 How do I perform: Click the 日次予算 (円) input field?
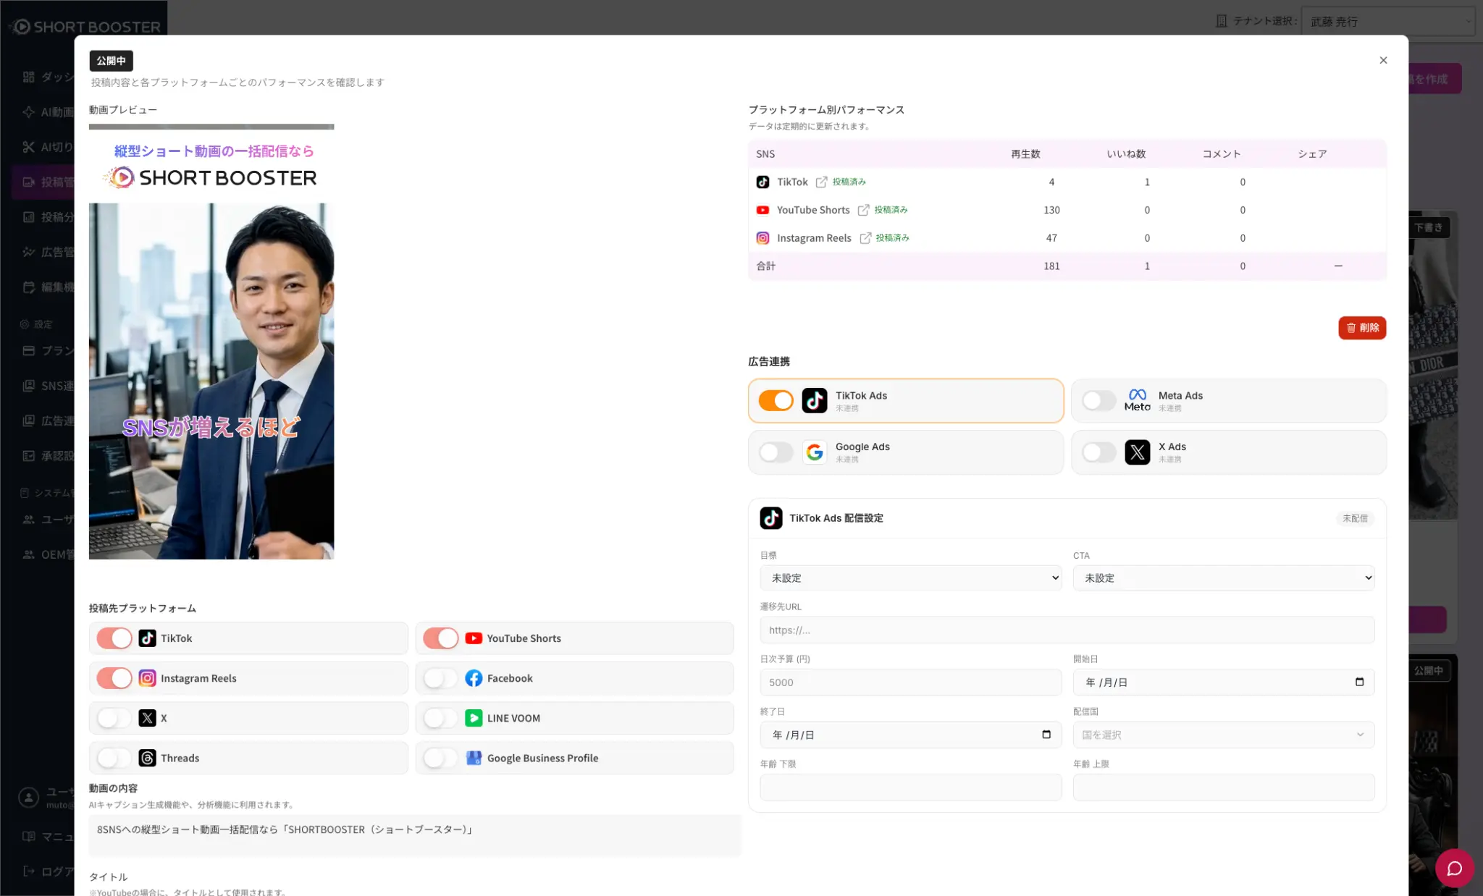(x=911, y=682)
